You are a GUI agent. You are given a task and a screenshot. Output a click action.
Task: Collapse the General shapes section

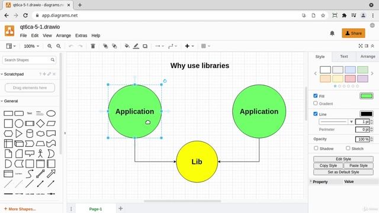pos(2,101)
